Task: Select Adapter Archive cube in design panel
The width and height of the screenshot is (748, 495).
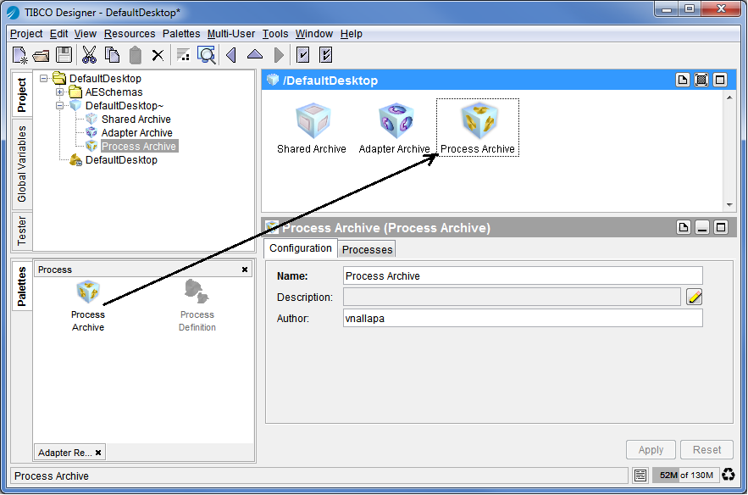Action: pyautogui.click(x=396, y=120)
